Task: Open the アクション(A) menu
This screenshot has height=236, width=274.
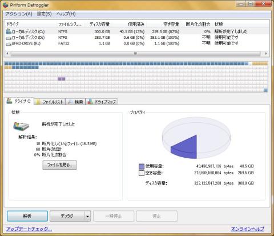Action: pyautogui.click(x=19, y=14)
